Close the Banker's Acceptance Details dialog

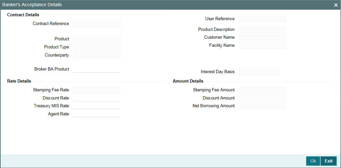336,5
